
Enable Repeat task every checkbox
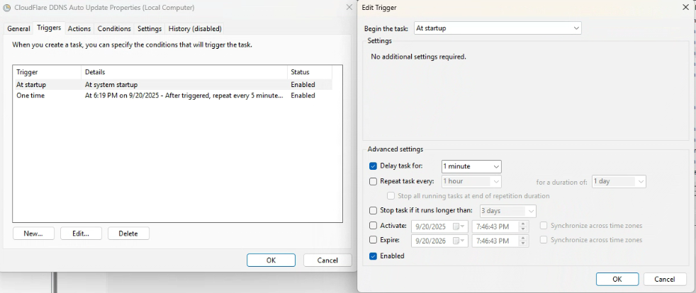click(374, 181)
